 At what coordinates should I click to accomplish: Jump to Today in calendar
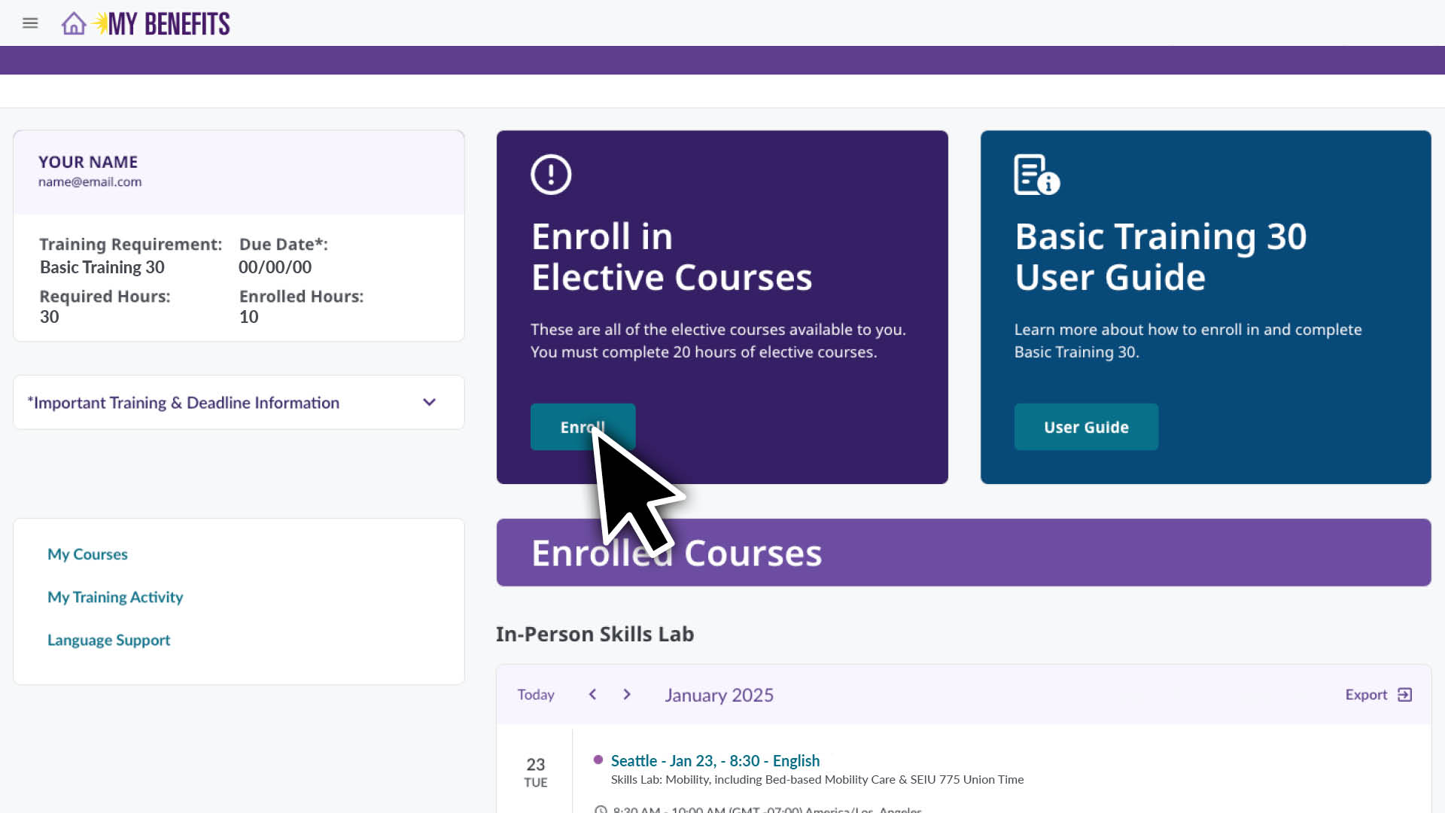tap(536, 695)
